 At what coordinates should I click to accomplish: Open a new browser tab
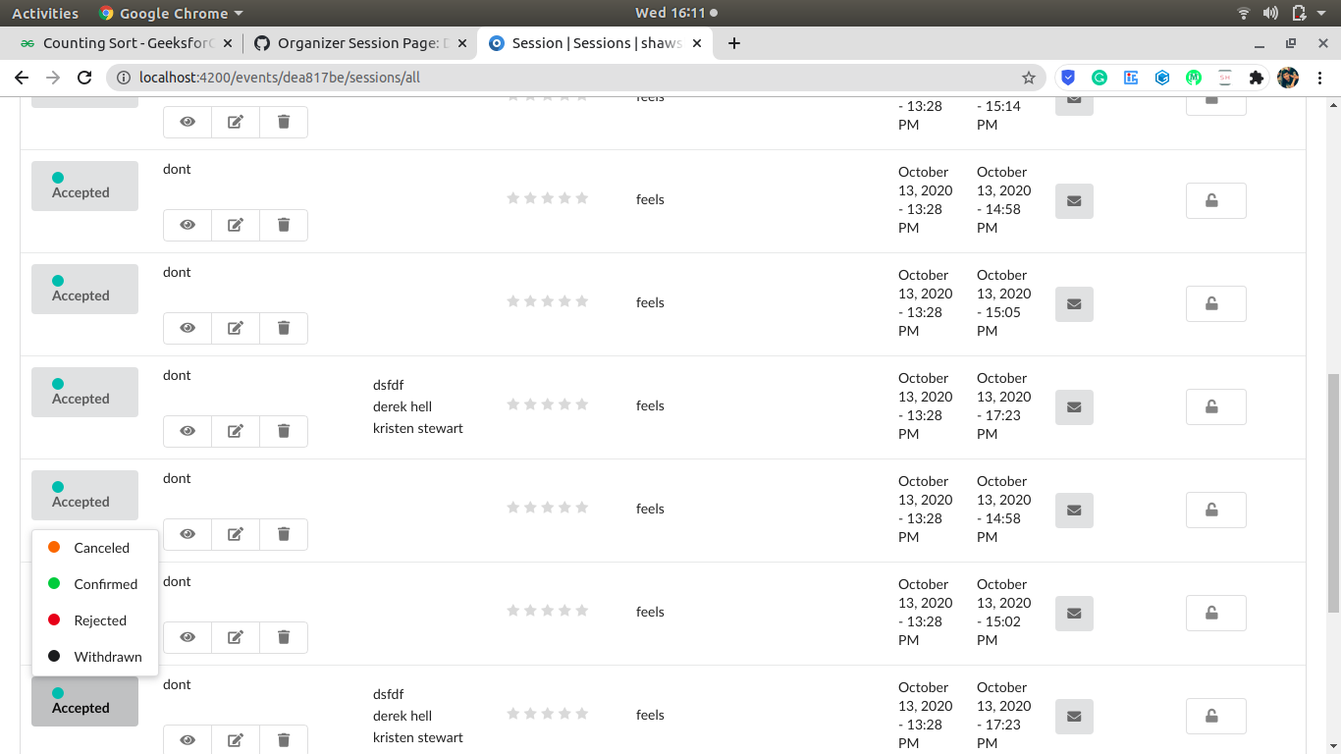click(733, 43)
